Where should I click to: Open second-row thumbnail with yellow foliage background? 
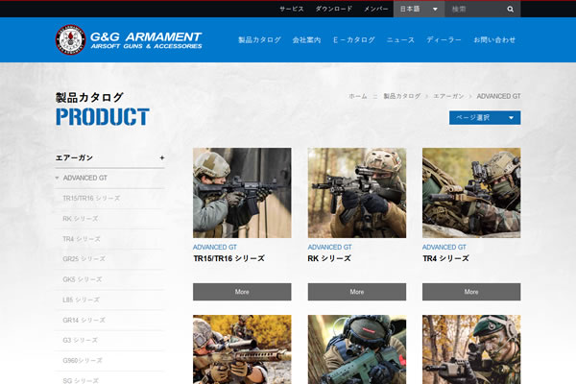(242, 349)
